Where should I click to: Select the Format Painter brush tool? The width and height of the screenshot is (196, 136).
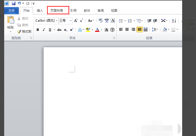point(24,32)
